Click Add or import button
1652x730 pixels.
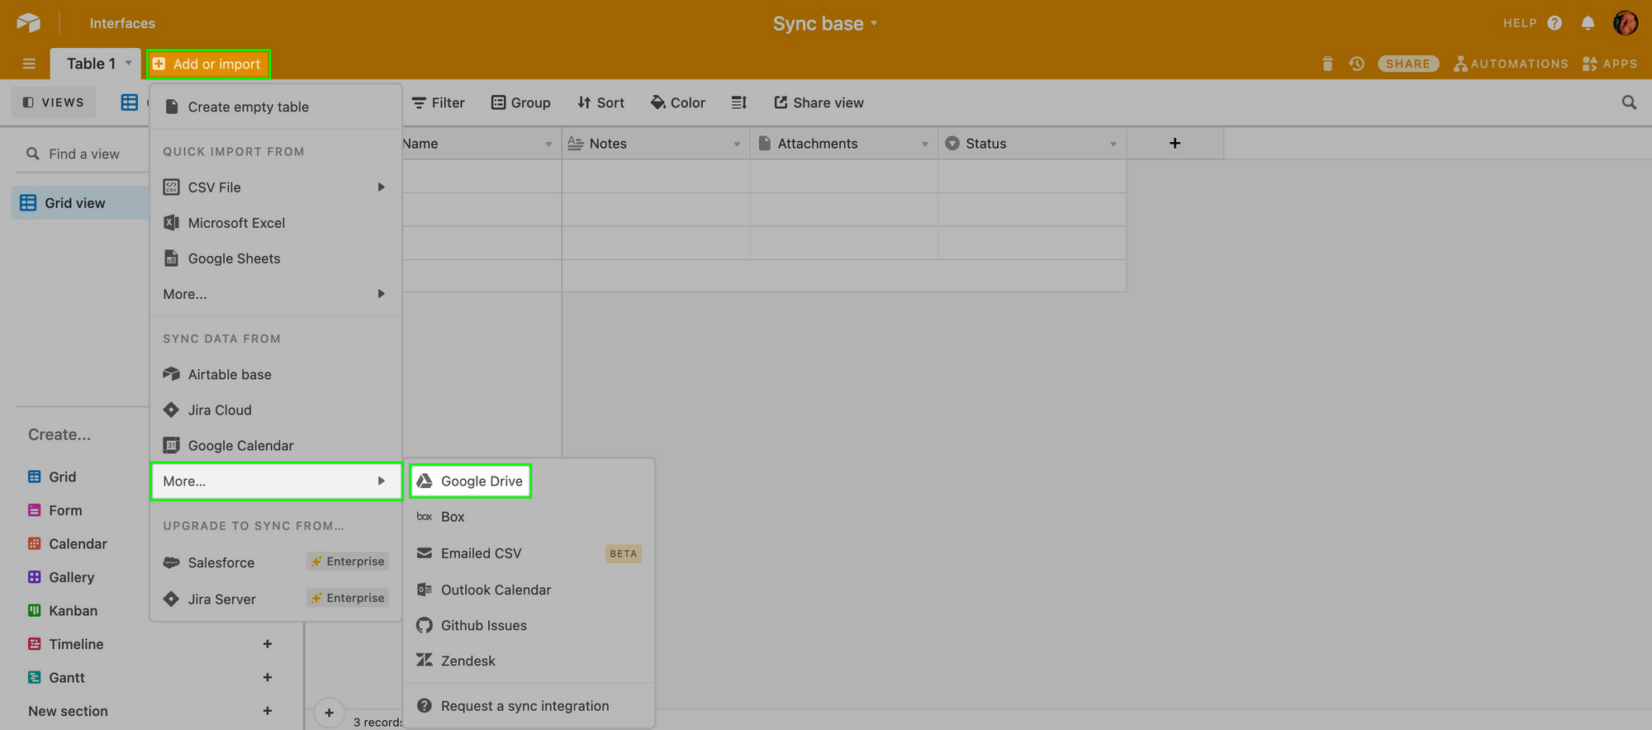[208, 64]
